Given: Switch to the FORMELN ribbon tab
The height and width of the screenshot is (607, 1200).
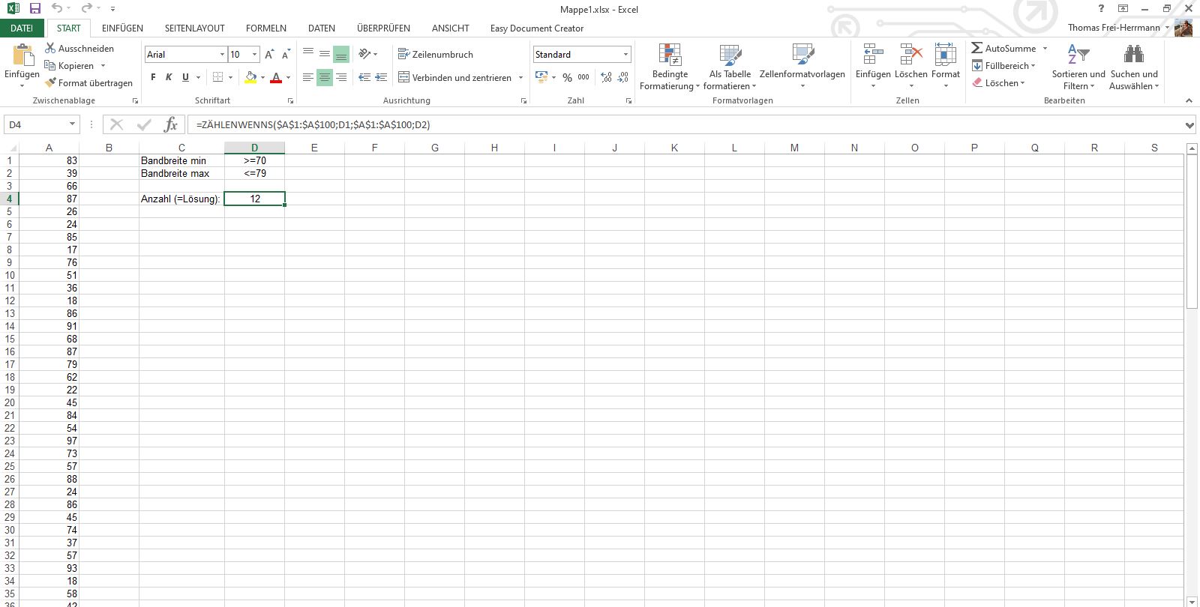Looking at the screenshot, I should coord(265,28).
